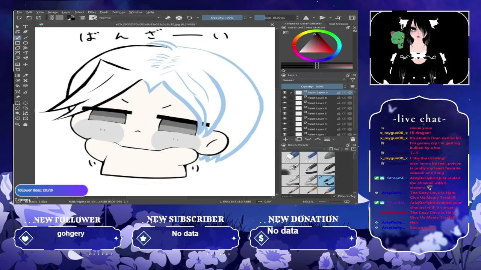This screenshot has width=481, height=270.
Task: Open the Layer menu
Action: tap(66, 12)
